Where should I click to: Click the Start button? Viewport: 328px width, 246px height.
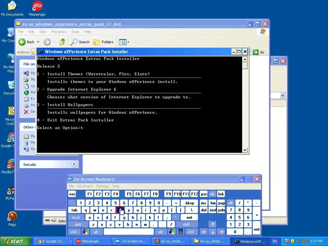[15, 242]
